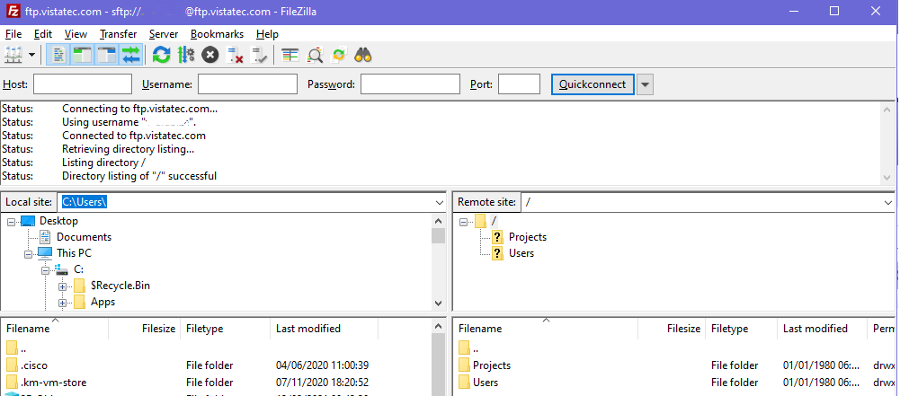
Task: Select Documents in local tree
Action: pos(84,237)
